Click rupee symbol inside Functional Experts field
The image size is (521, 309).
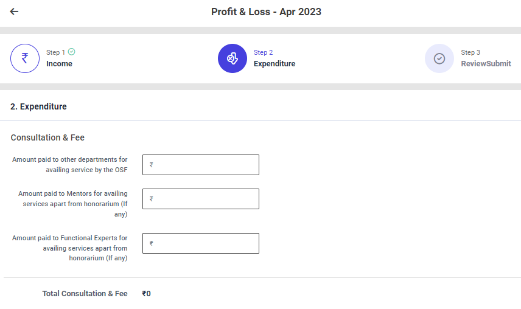point(152,243)
